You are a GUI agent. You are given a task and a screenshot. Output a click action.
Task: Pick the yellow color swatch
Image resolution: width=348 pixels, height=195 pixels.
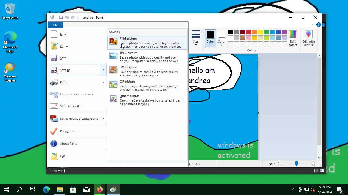pyautogui.click(x=260, y=32)
